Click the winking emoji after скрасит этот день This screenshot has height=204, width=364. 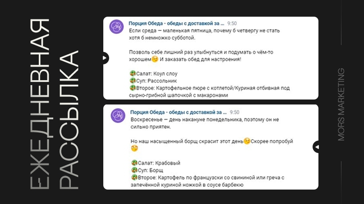[x=247, y=141]
